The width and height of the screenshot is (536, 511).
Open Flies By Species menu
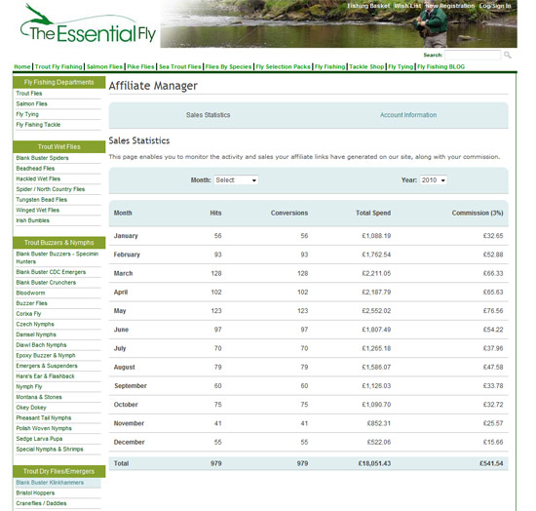[228, 66]
